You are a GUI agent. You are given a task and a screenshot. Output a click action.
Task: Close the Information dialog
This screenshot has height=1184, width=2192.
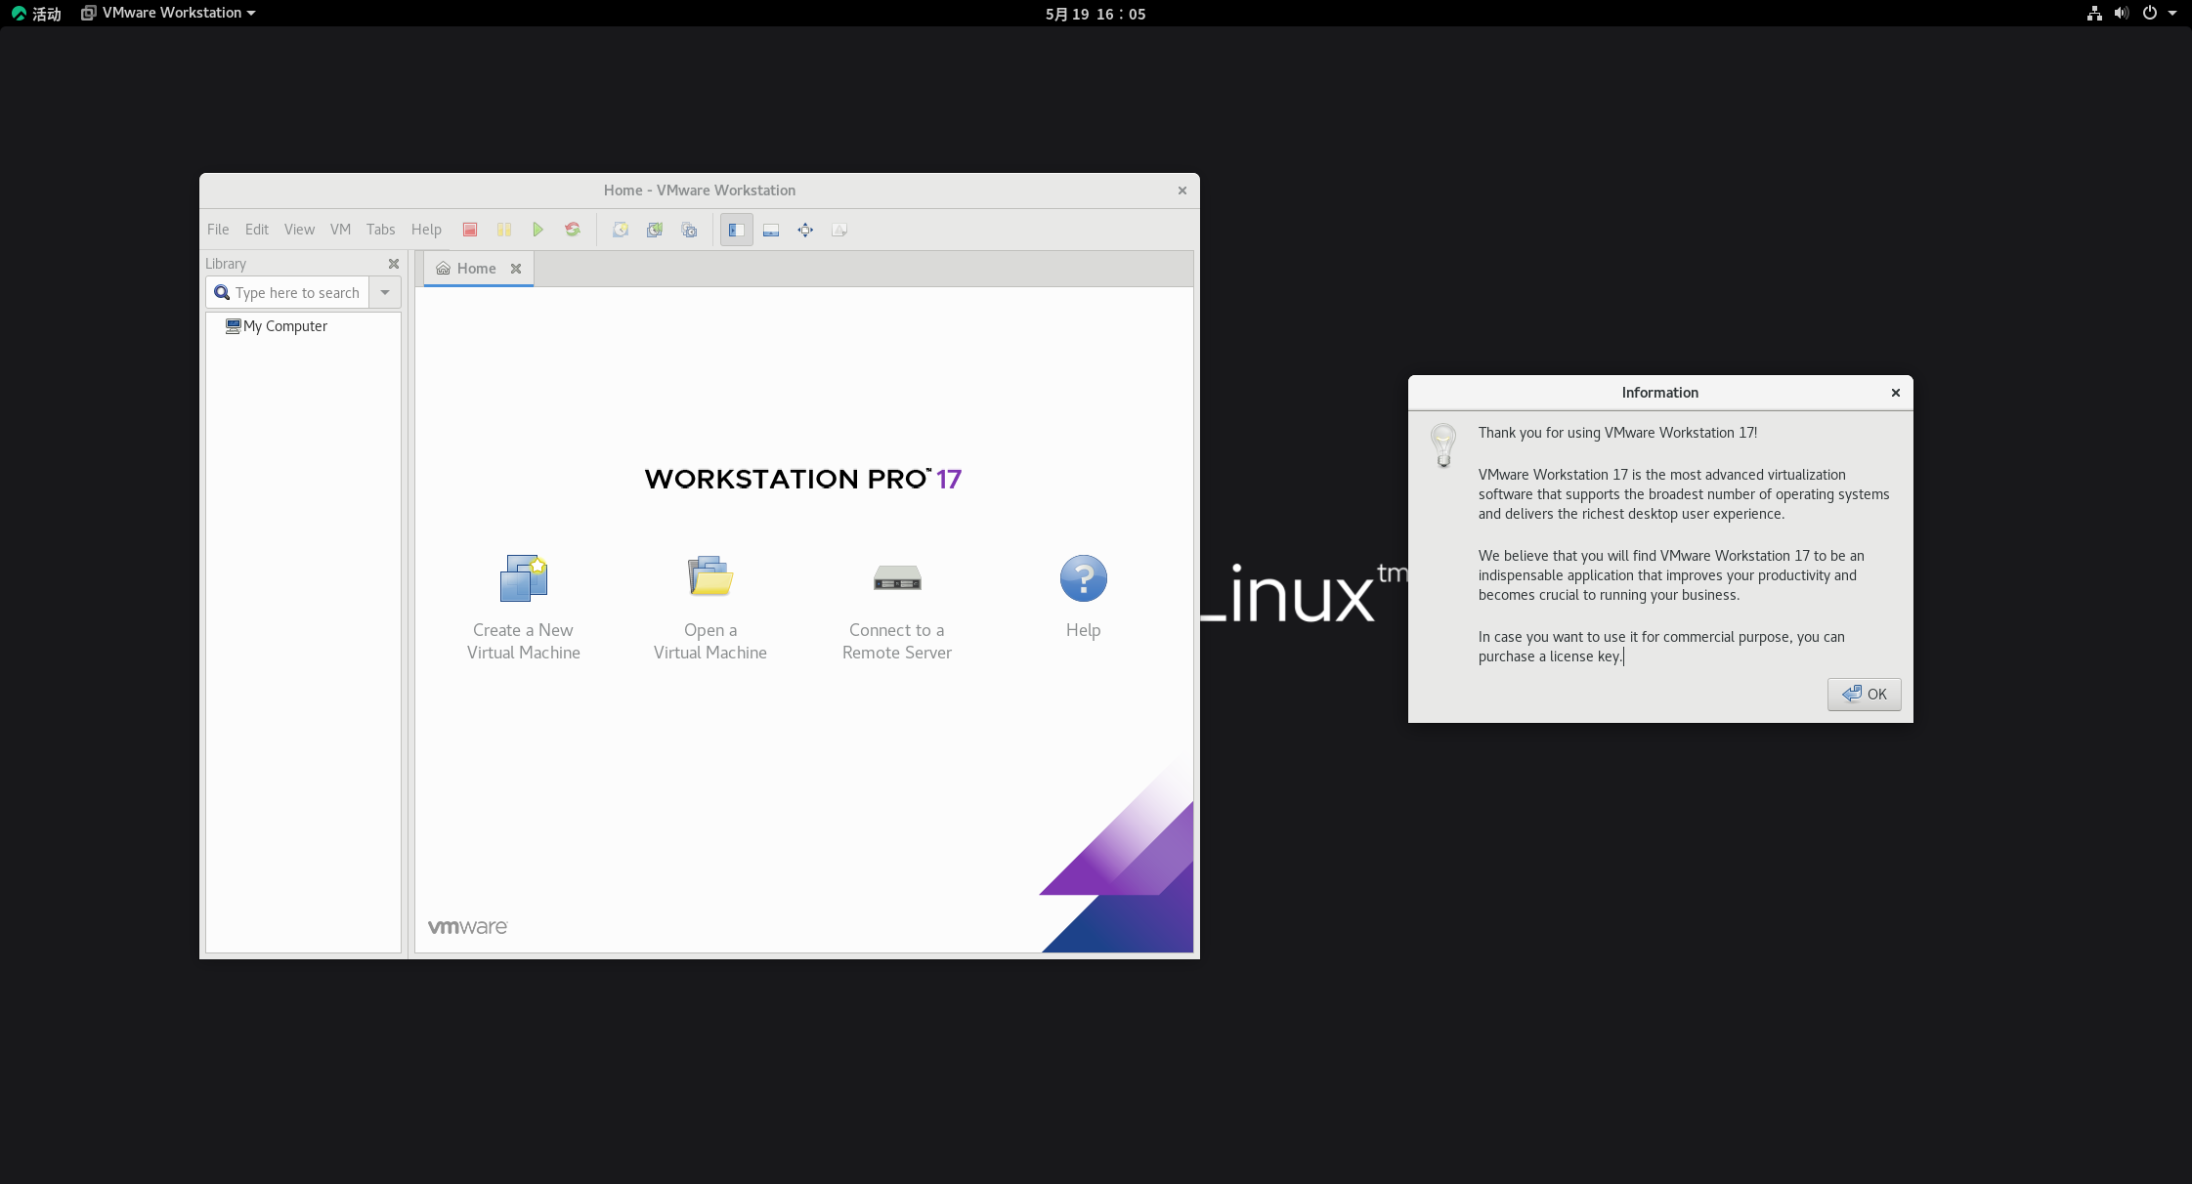[x=1896, y=393]
